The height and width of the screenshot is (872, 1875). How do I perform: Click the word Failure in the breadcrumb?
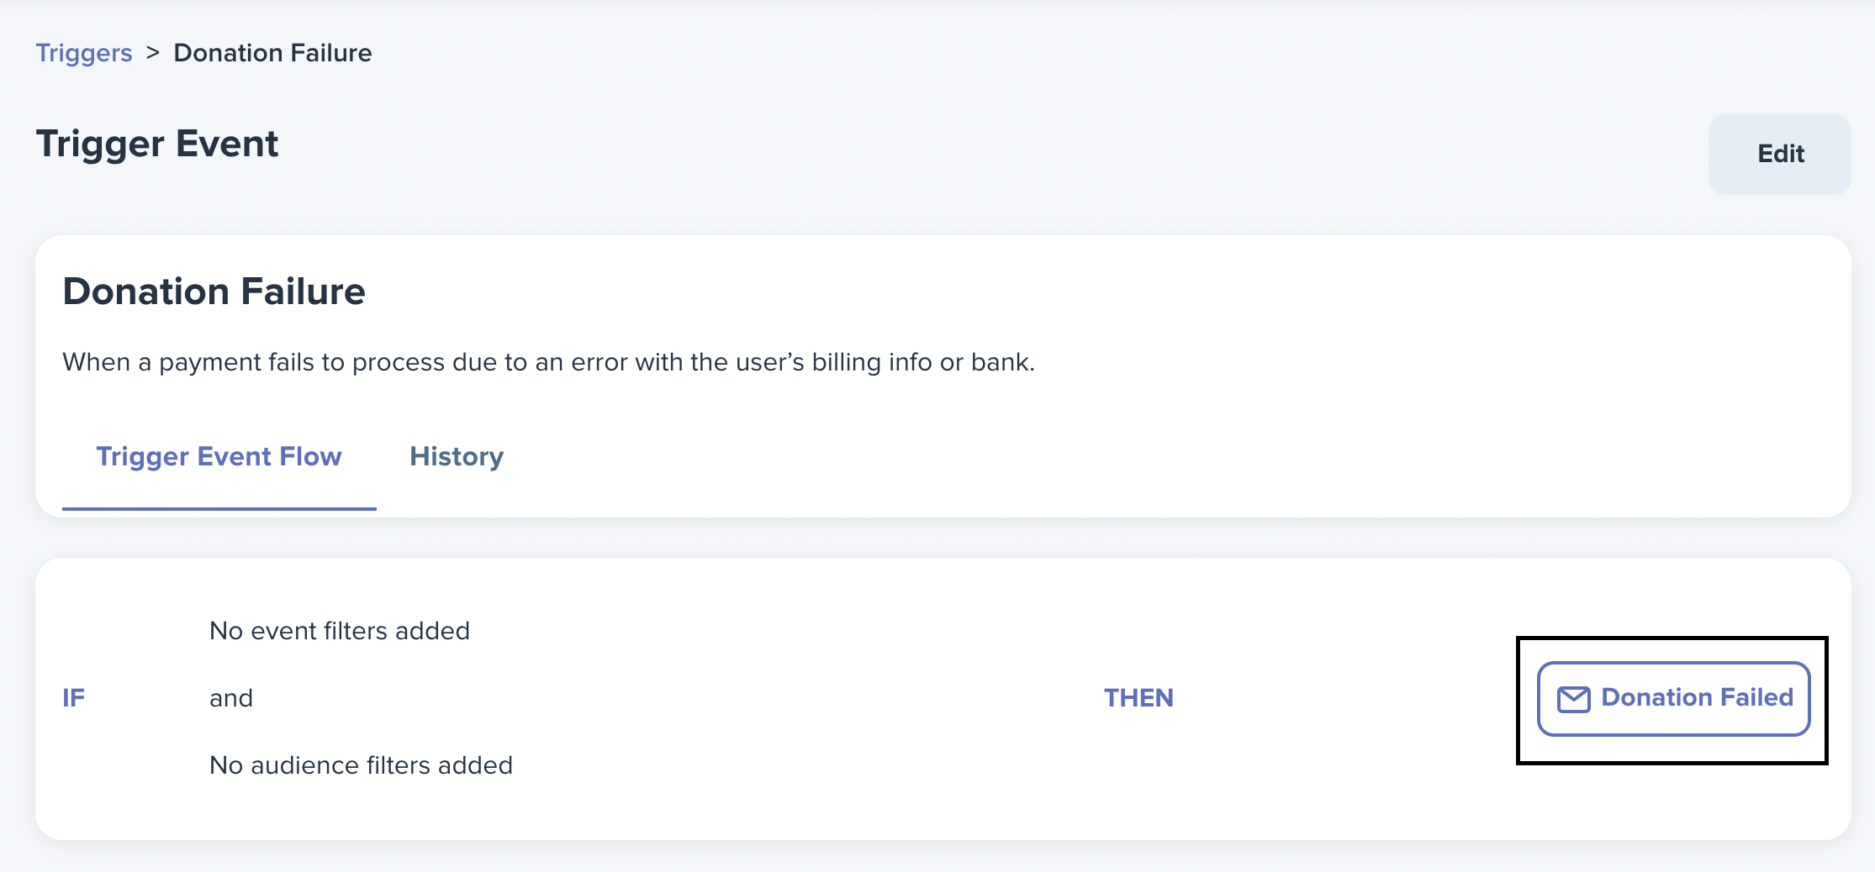point(331,53)
